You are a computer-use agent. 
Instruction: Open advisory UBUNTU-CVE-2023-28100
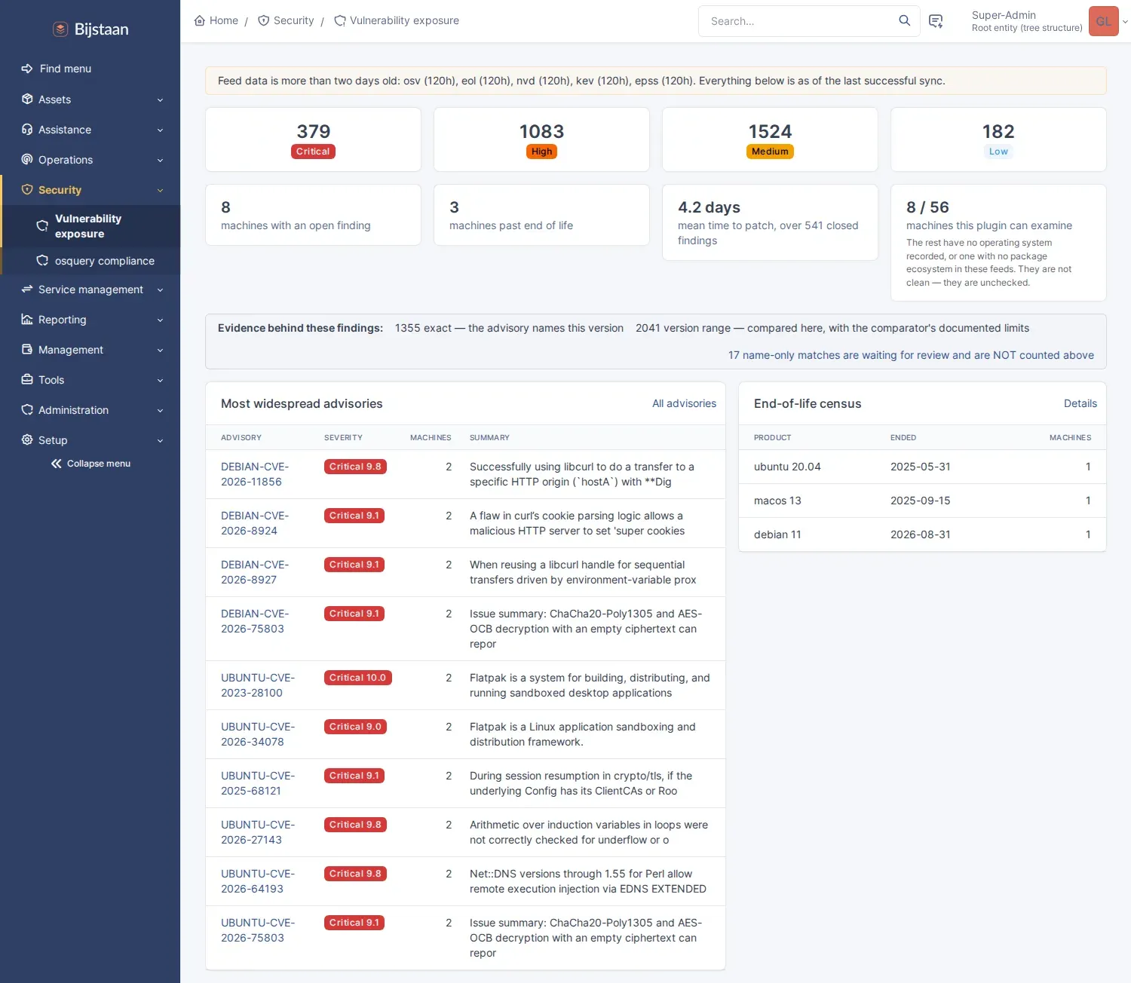coord(258,685)
